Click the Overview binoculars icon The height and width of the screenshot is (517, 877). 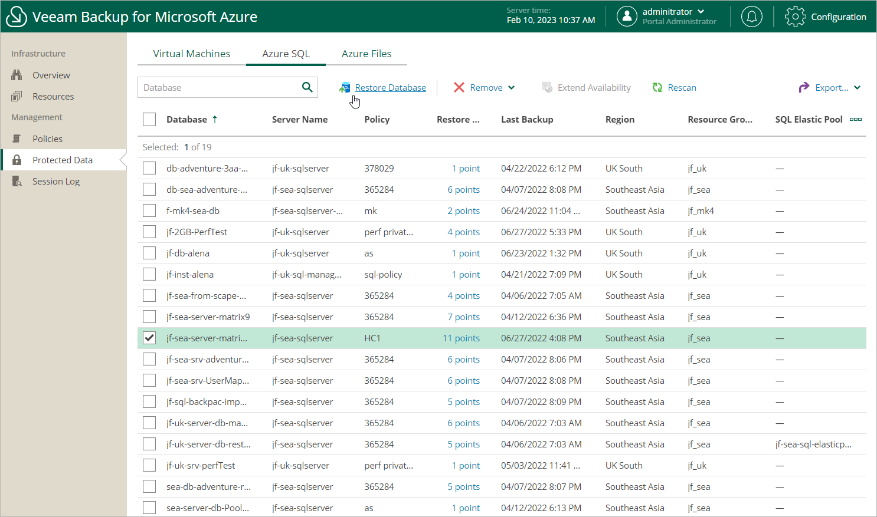pos(17,75)
